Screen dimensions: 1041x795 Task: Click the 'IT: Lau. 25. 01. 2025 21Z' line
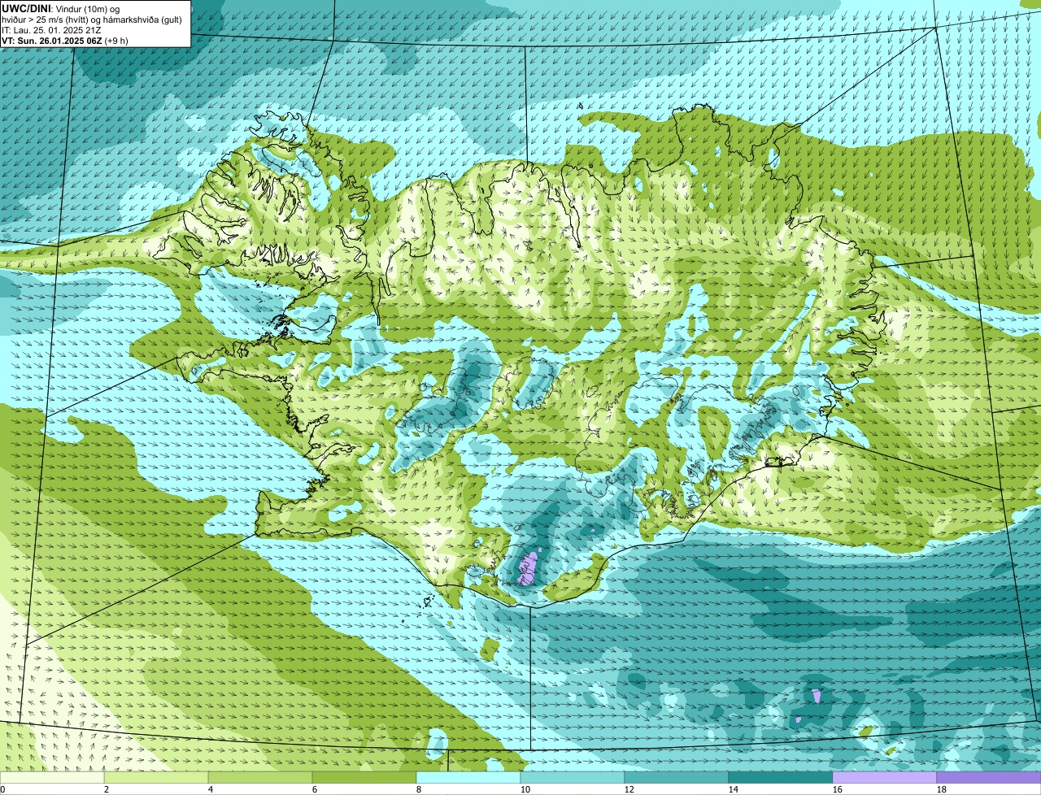pyautogui.click(x=51, y=30)
